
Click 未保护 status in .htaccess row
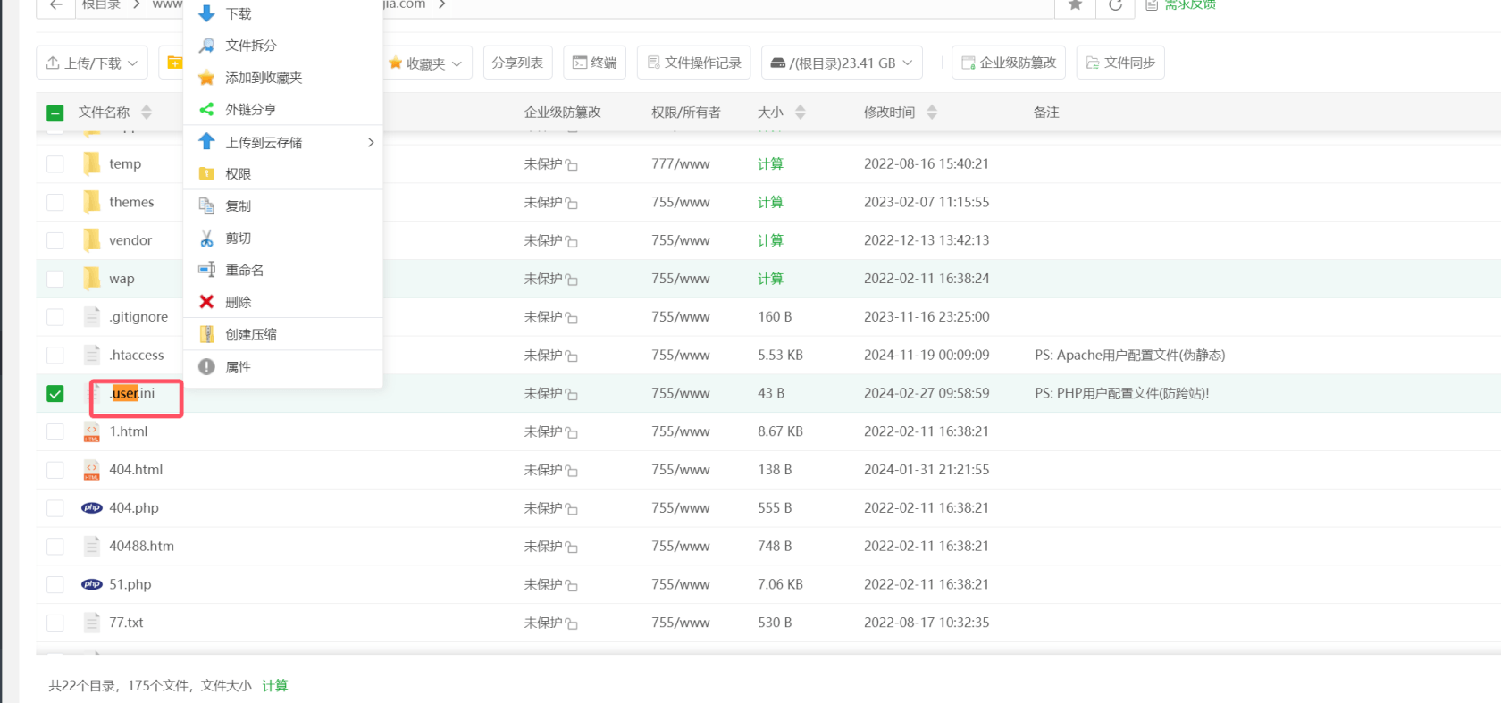click(543, 356)
